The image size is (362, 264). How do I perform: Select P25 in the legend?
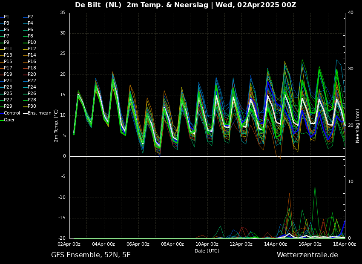click(x=6, y=93)
